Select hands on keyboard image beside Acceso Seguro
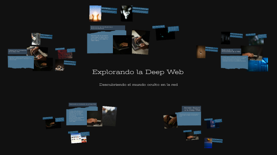This screenshot has width=277, height=155. coord(170,121)
